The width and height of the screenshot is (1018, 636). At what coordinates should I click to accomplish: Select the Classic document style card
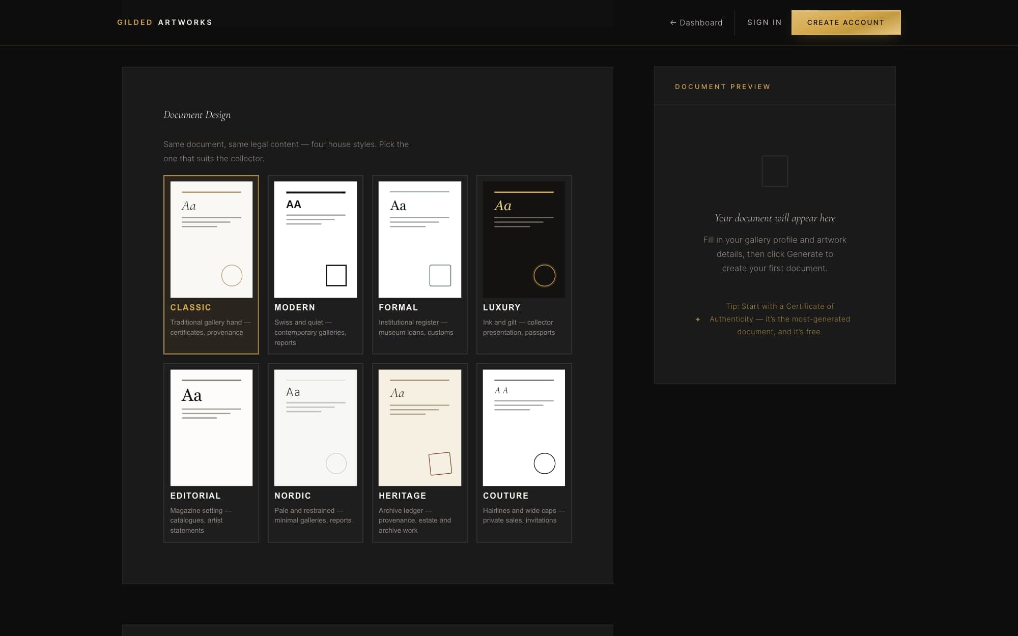pos(211,265)
